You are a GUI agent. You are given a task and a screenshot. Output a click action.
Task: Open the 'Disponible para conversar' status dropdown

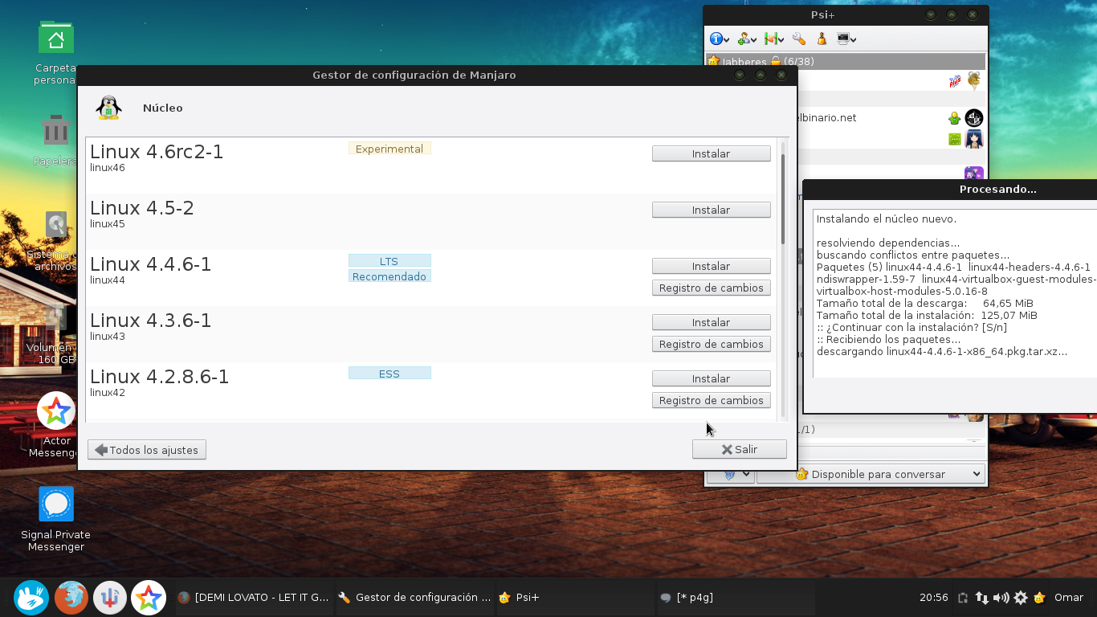click(871, 474)
